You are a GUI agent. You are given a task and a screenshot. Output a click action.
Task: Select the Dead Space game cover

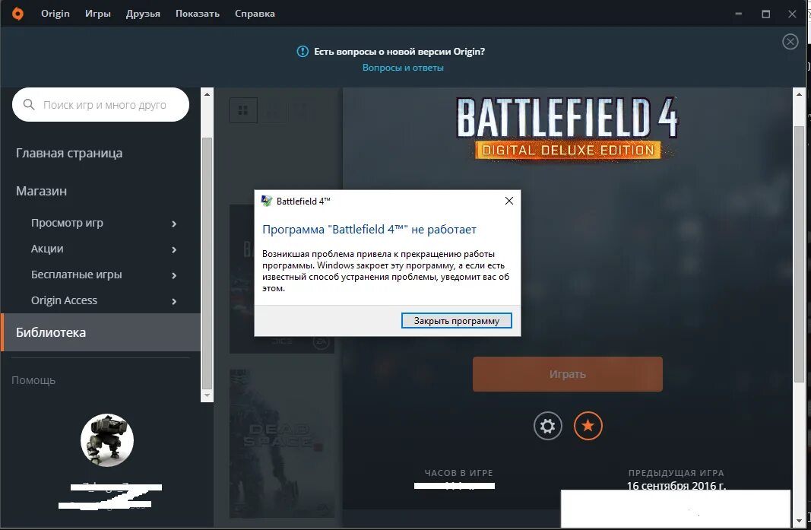pos(282,443)
